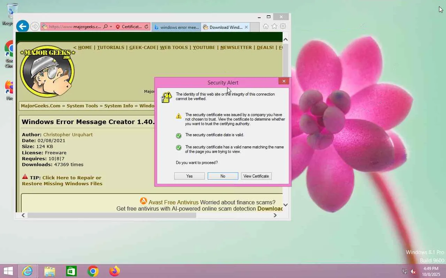
Task: Open the NEWSLETTER navigation link
Action: (236, 48)
